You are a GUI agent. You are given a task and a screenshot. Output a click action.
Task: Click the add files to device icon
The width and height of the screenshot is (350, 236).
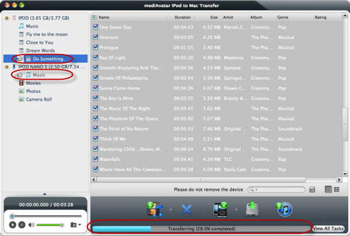(155, 209)
